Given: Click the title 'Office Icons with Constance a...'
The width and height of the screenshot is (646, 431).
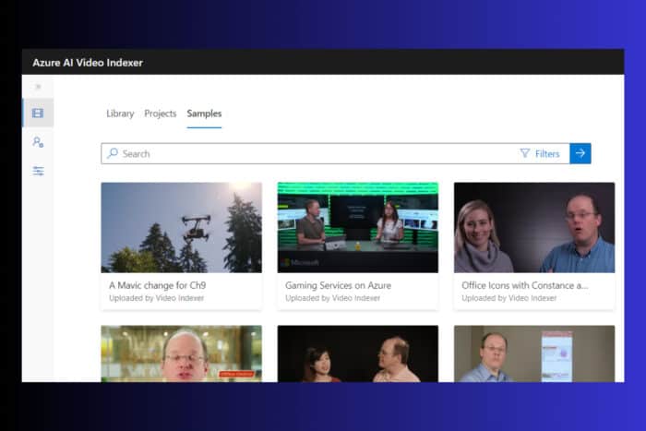Looking at the screenshot, I should [525, 285].
